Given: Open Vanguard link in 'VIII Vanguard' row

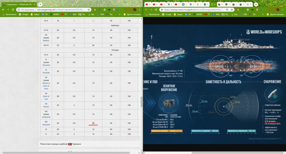Looking at the screenshot, I should [46, 124].
